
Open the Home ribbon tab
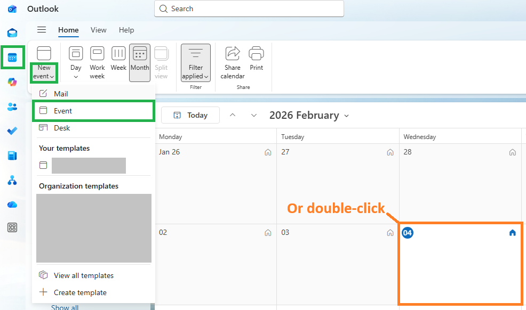tap(68, 30)
